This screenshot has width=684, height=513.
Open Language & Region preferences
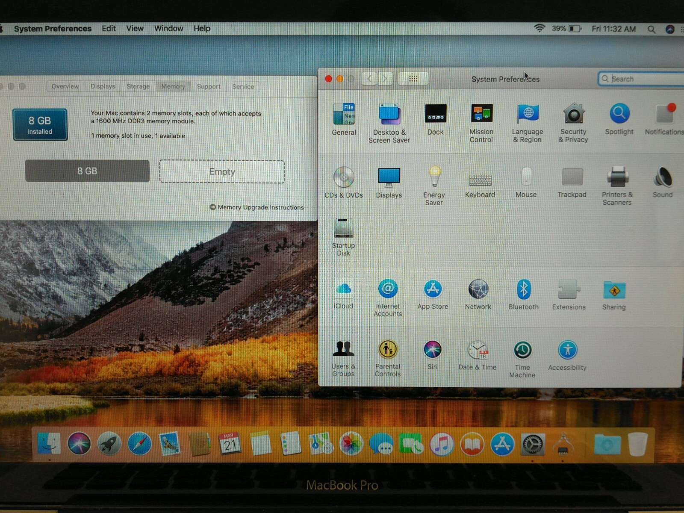[528, 123]
